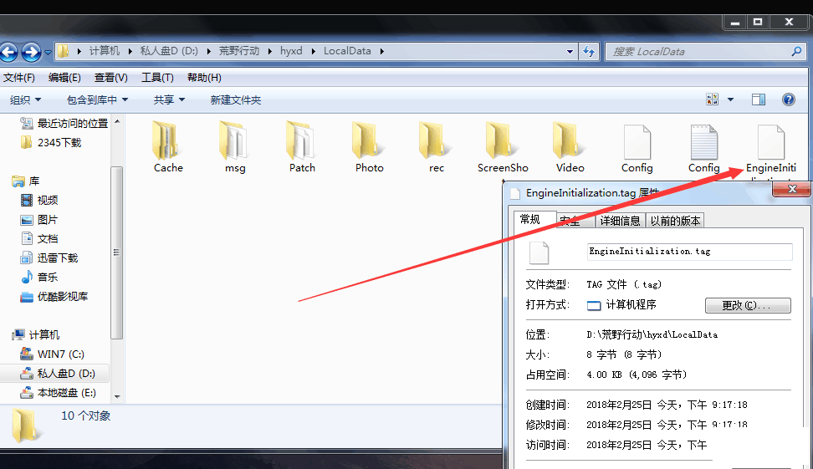Open the 编辑(E) menu
The image size is (813, 469).
pos(64,78)
